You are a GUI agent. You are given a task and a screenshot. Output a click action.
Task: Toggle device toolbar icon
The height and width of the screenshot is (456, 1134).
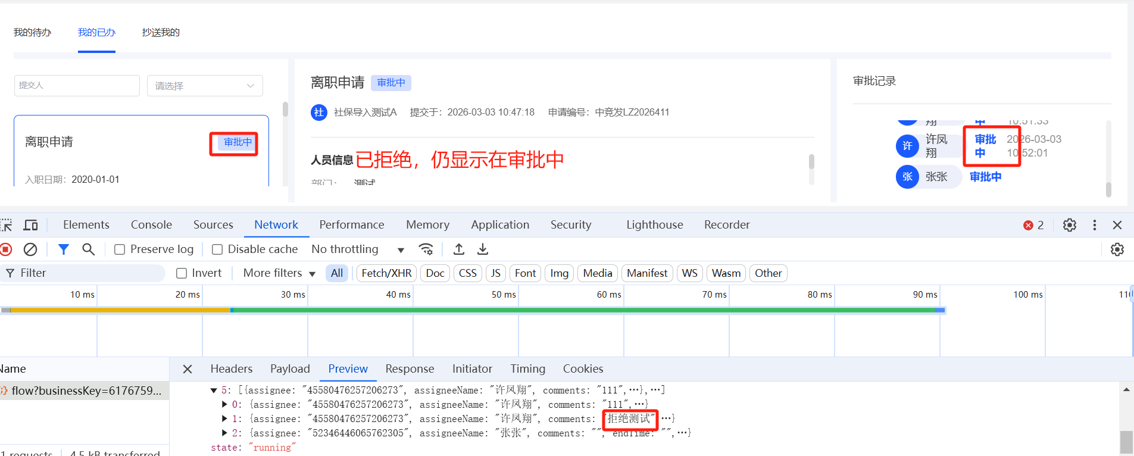[30, 225]
